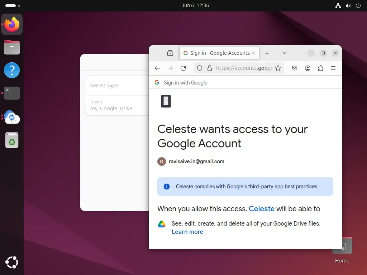The width and height of the screenshot is (367, 275).
Task: Open the Help icon in the dock
Action: click(x=12, y=70)
